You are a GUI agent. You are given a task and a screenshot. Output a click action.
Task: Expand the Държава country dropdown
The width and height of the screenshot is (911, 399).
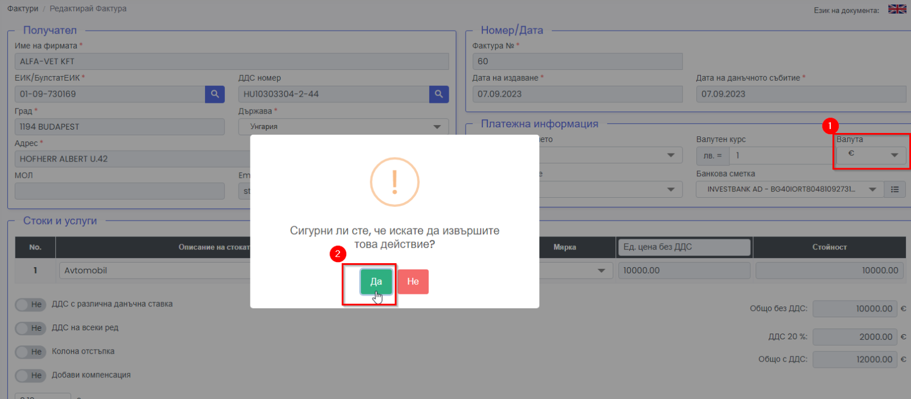click(x=343, y=127)
